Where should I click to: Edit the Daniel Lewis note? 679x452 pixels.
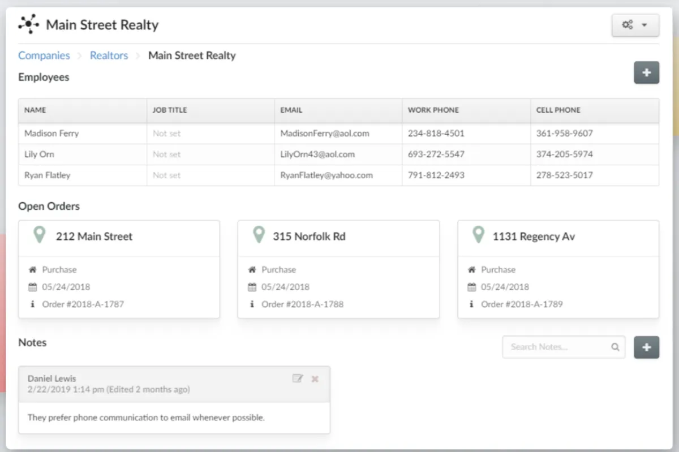point(298,378)
